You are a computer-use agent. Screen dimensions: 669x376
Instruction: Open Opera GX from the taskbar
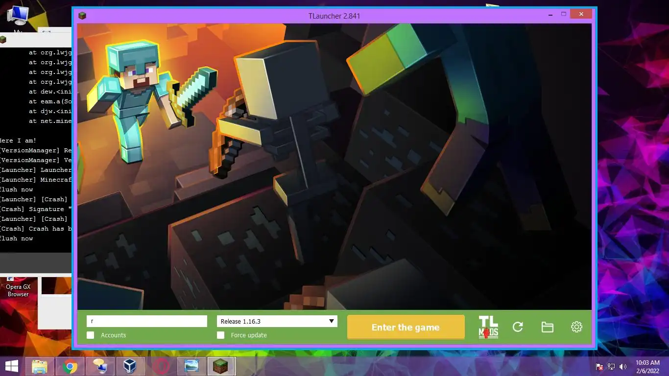coord(161,366)
